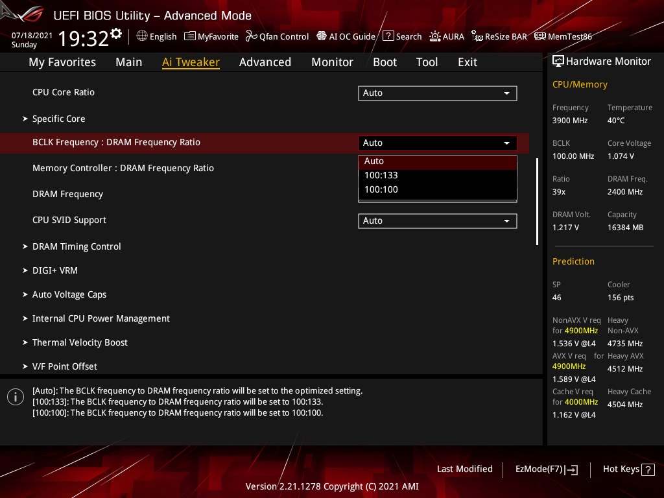The image size is (664, 498).
Task: Open MyFavorite settings
Action: point(211,36)
